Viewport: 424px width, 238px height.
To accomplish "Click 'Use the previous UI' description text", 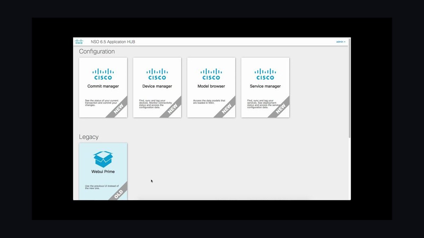I will tap(102, 187).
